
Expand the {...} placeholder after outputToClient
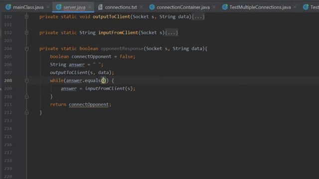(x=198, y=17)
